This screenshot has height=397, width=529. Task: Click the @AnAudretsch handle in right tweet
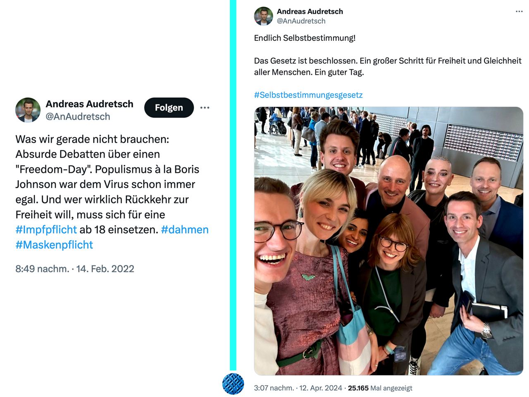click(301, 21)
